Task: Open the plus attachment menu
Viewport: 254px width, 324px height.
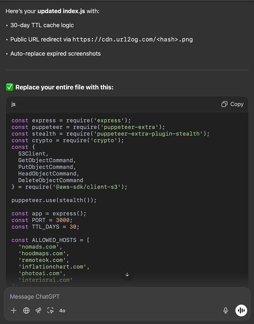Action: pos(14,310)
